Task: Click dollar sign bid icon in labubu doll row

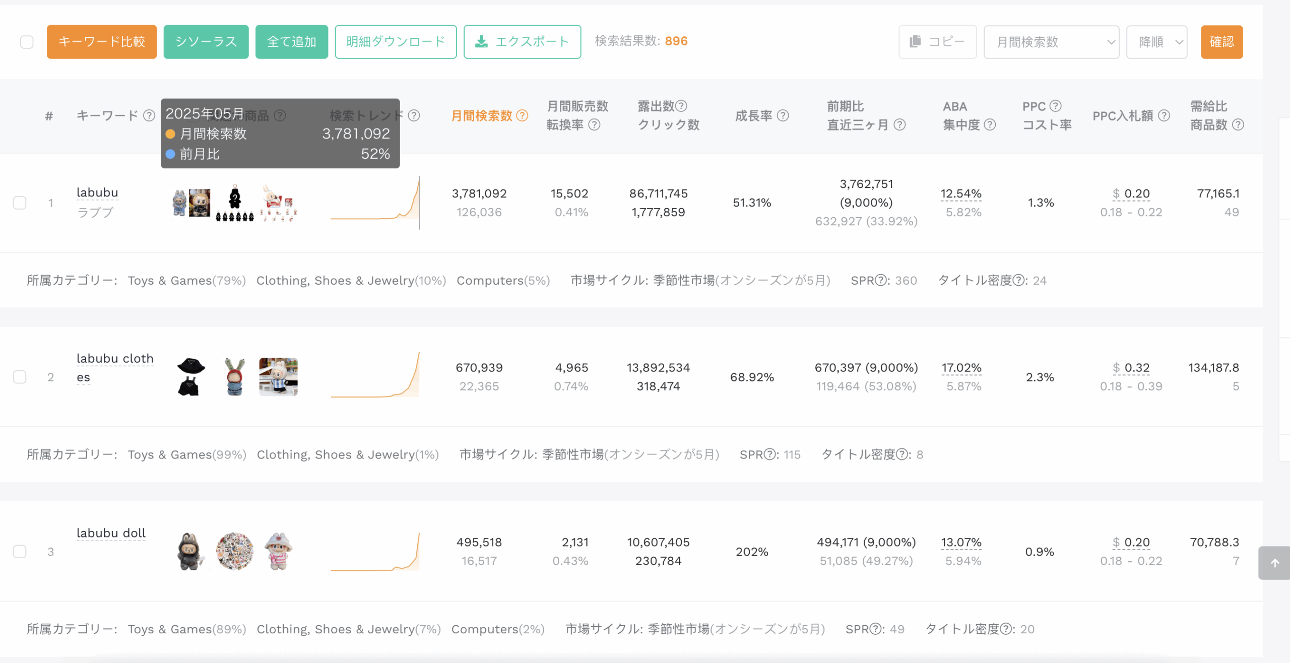Action: [1116, 543]
